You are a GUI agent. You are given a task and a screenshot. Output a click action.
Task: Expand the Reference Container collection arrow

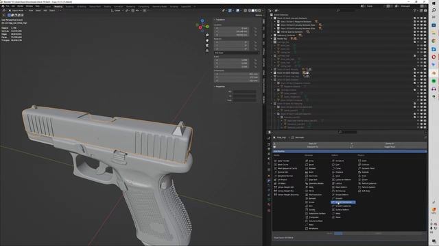click(272, 35)
